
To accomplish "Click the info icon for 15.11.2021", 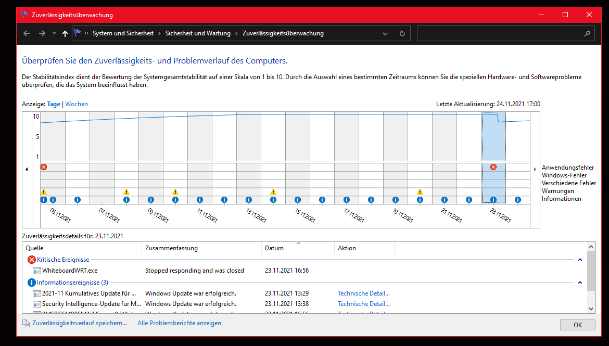I will (x=298, y=200).
